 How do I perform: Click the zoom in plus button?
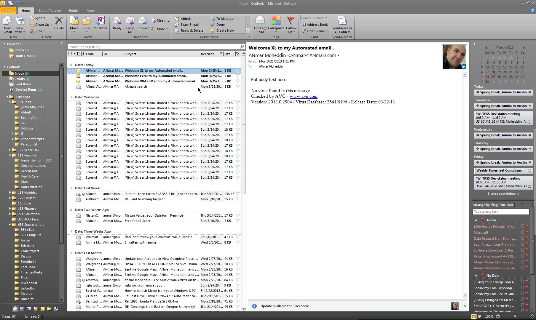point(532,316)
